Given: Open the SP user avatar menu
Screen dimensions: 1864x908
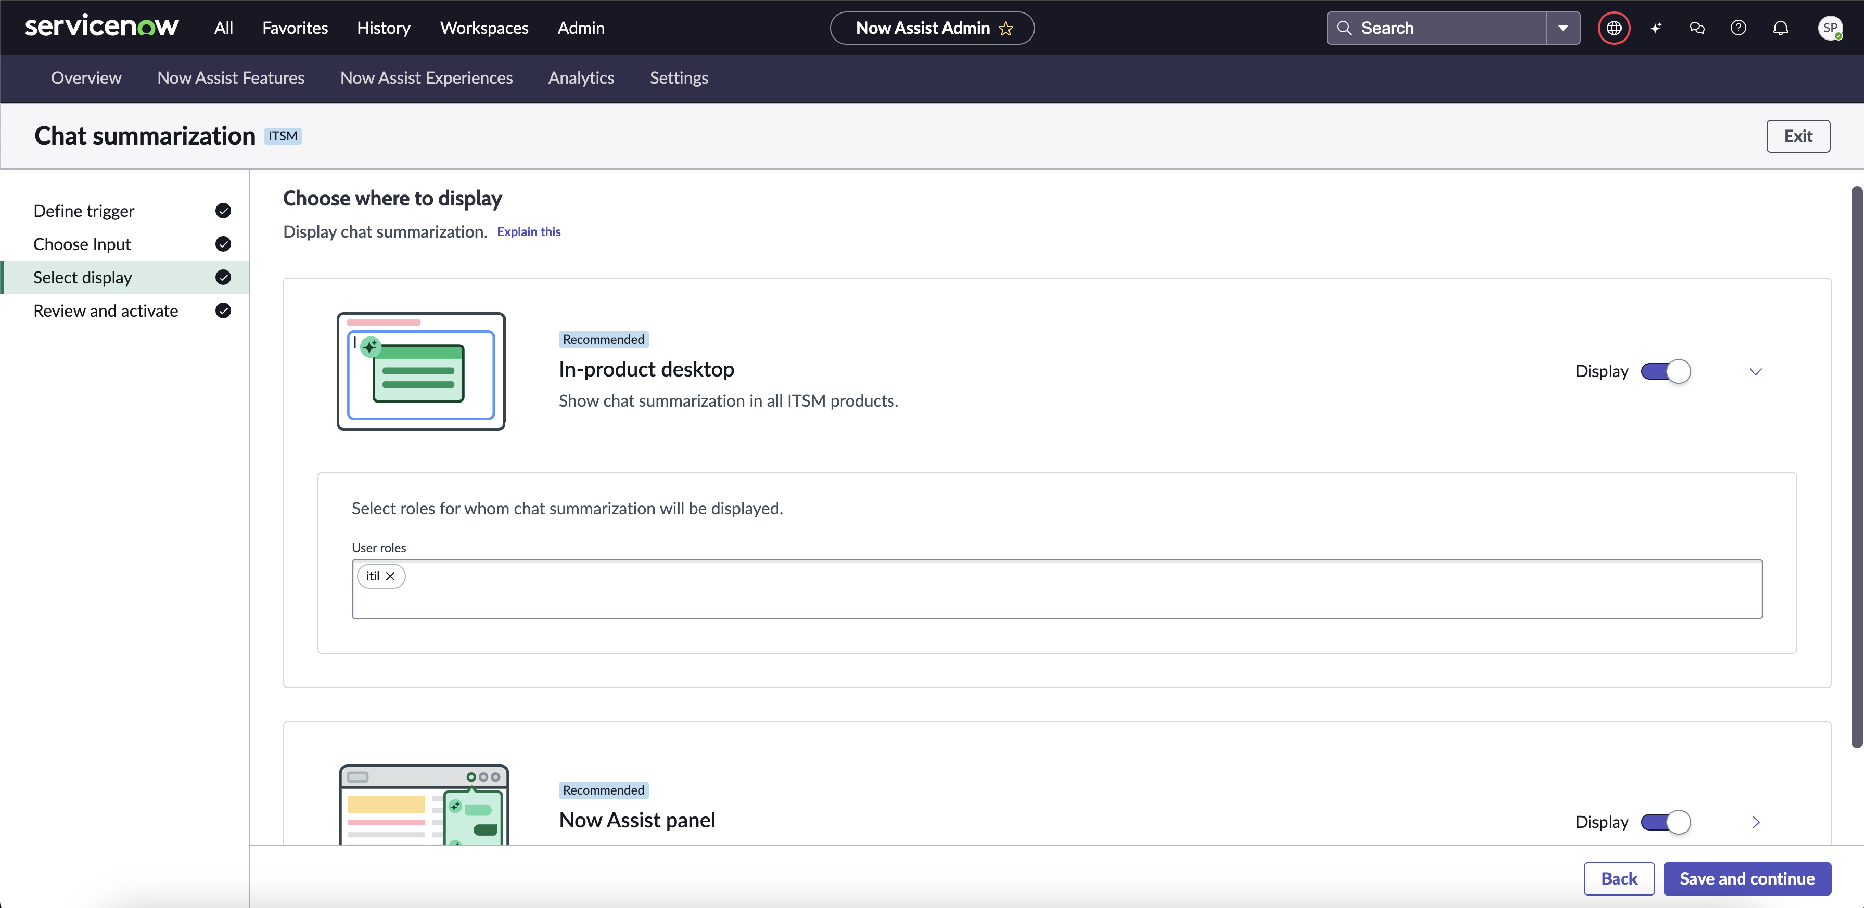Looking at the screenshot, I should (1830, 28).
